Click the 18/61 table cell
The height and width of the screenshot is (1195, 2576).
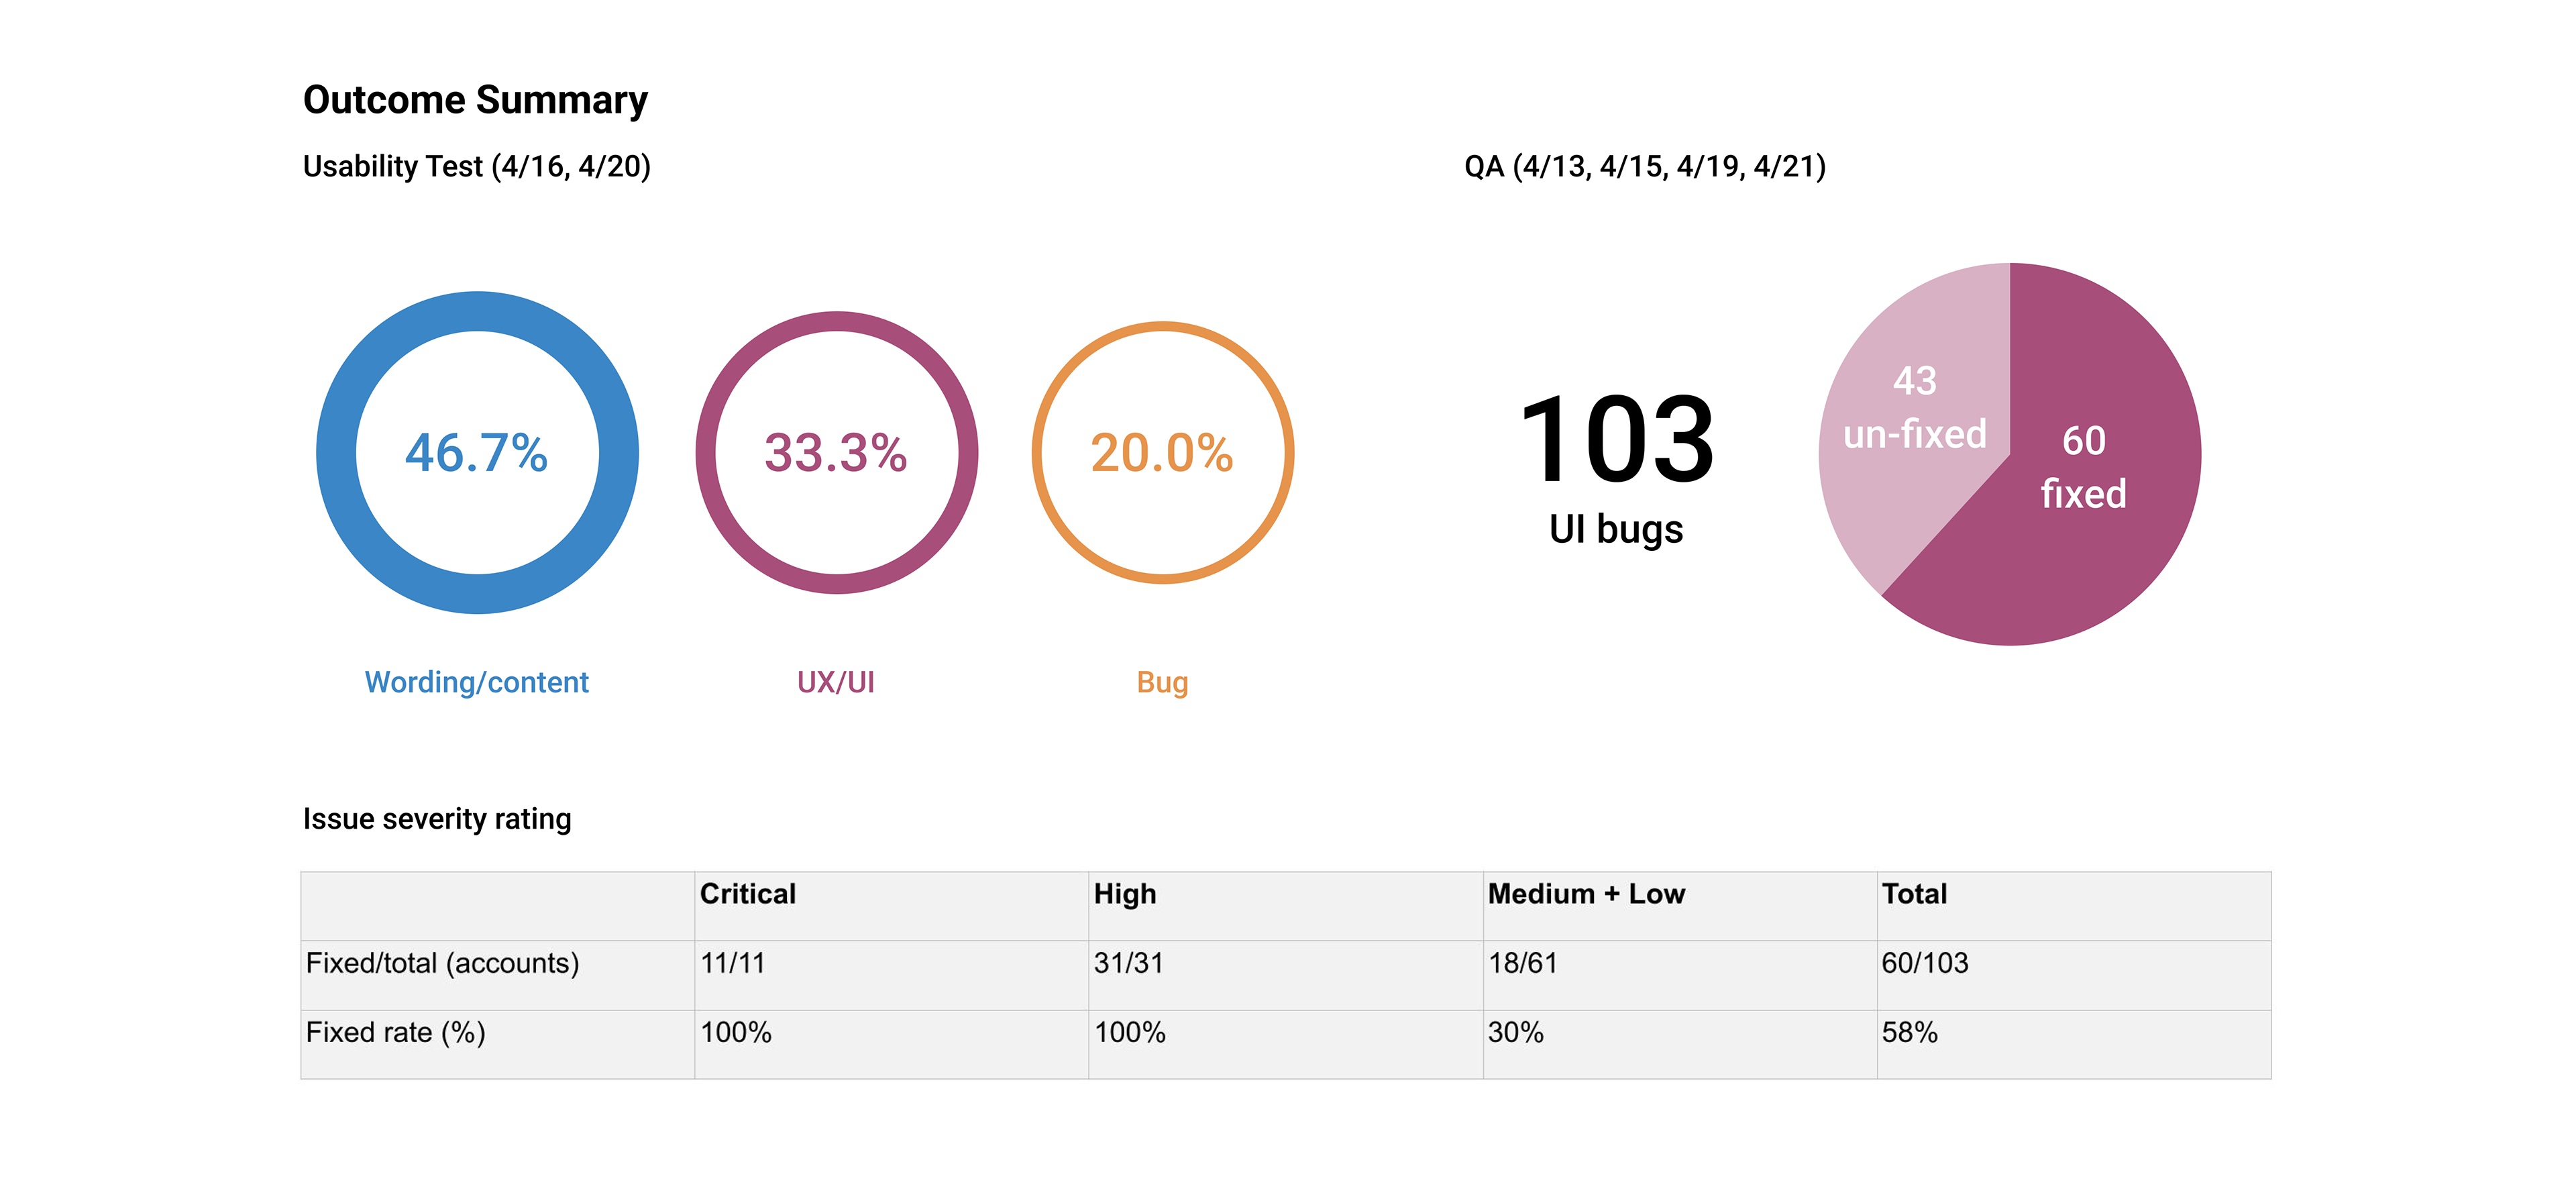1522,963
